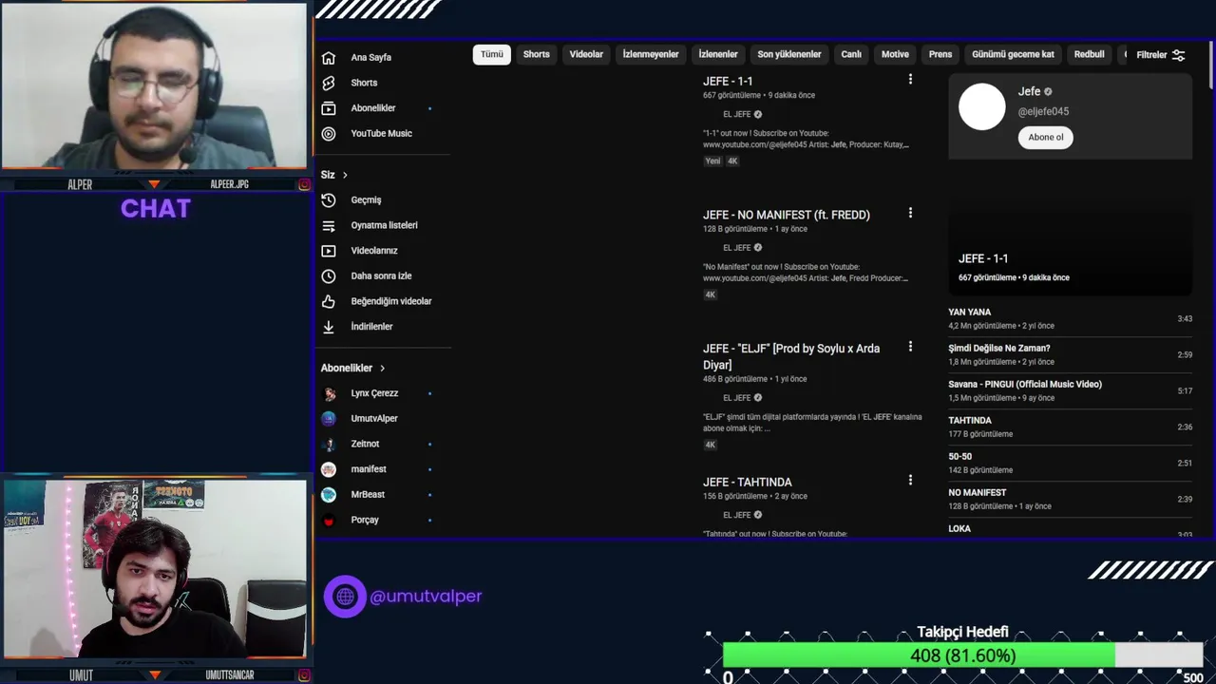Image resolution: width=1216 pixels, height=684 pixels.
Task: Click Jefe channel profile picture
Action: [x=981, y=106]
